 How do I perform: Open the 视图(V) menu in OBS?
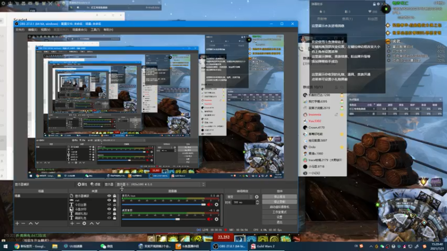(45, 30)
